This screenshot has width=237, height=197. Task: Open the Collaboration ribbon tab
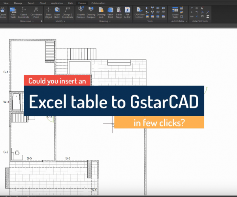[x=98, y=3]
